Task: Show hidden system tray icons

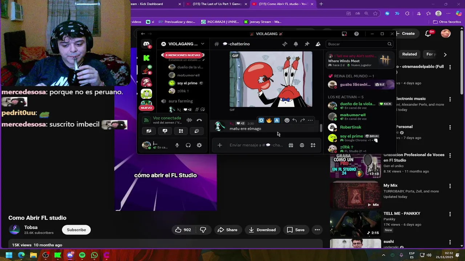Action: (383, 255)
